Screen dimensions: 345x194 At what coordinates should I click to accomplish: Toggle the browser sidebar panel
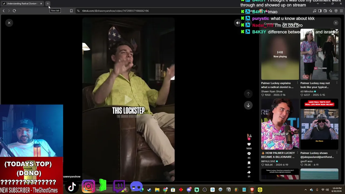(320, 11)
